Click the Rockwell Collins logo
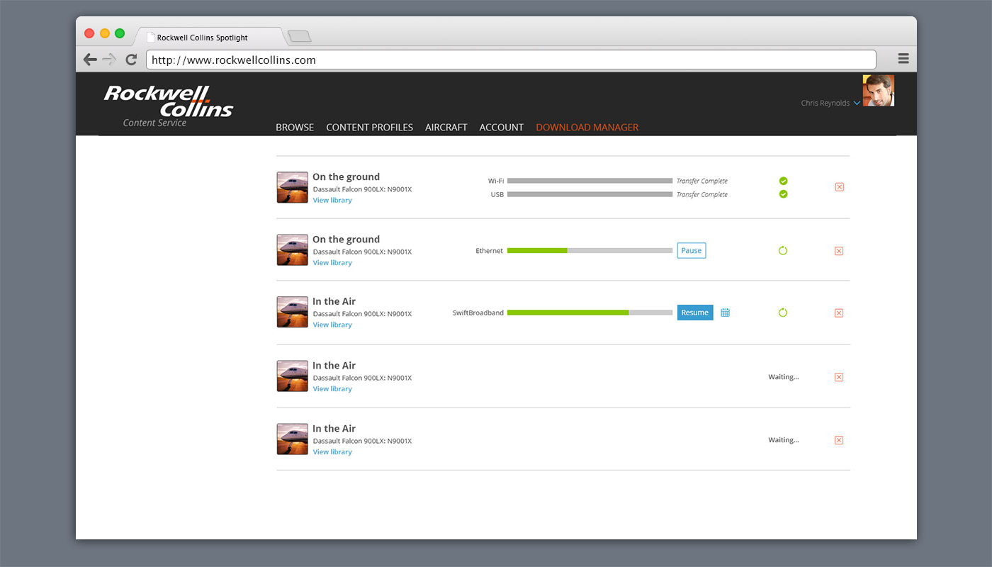This screenshot has width=992, height=567. [169, 101]
